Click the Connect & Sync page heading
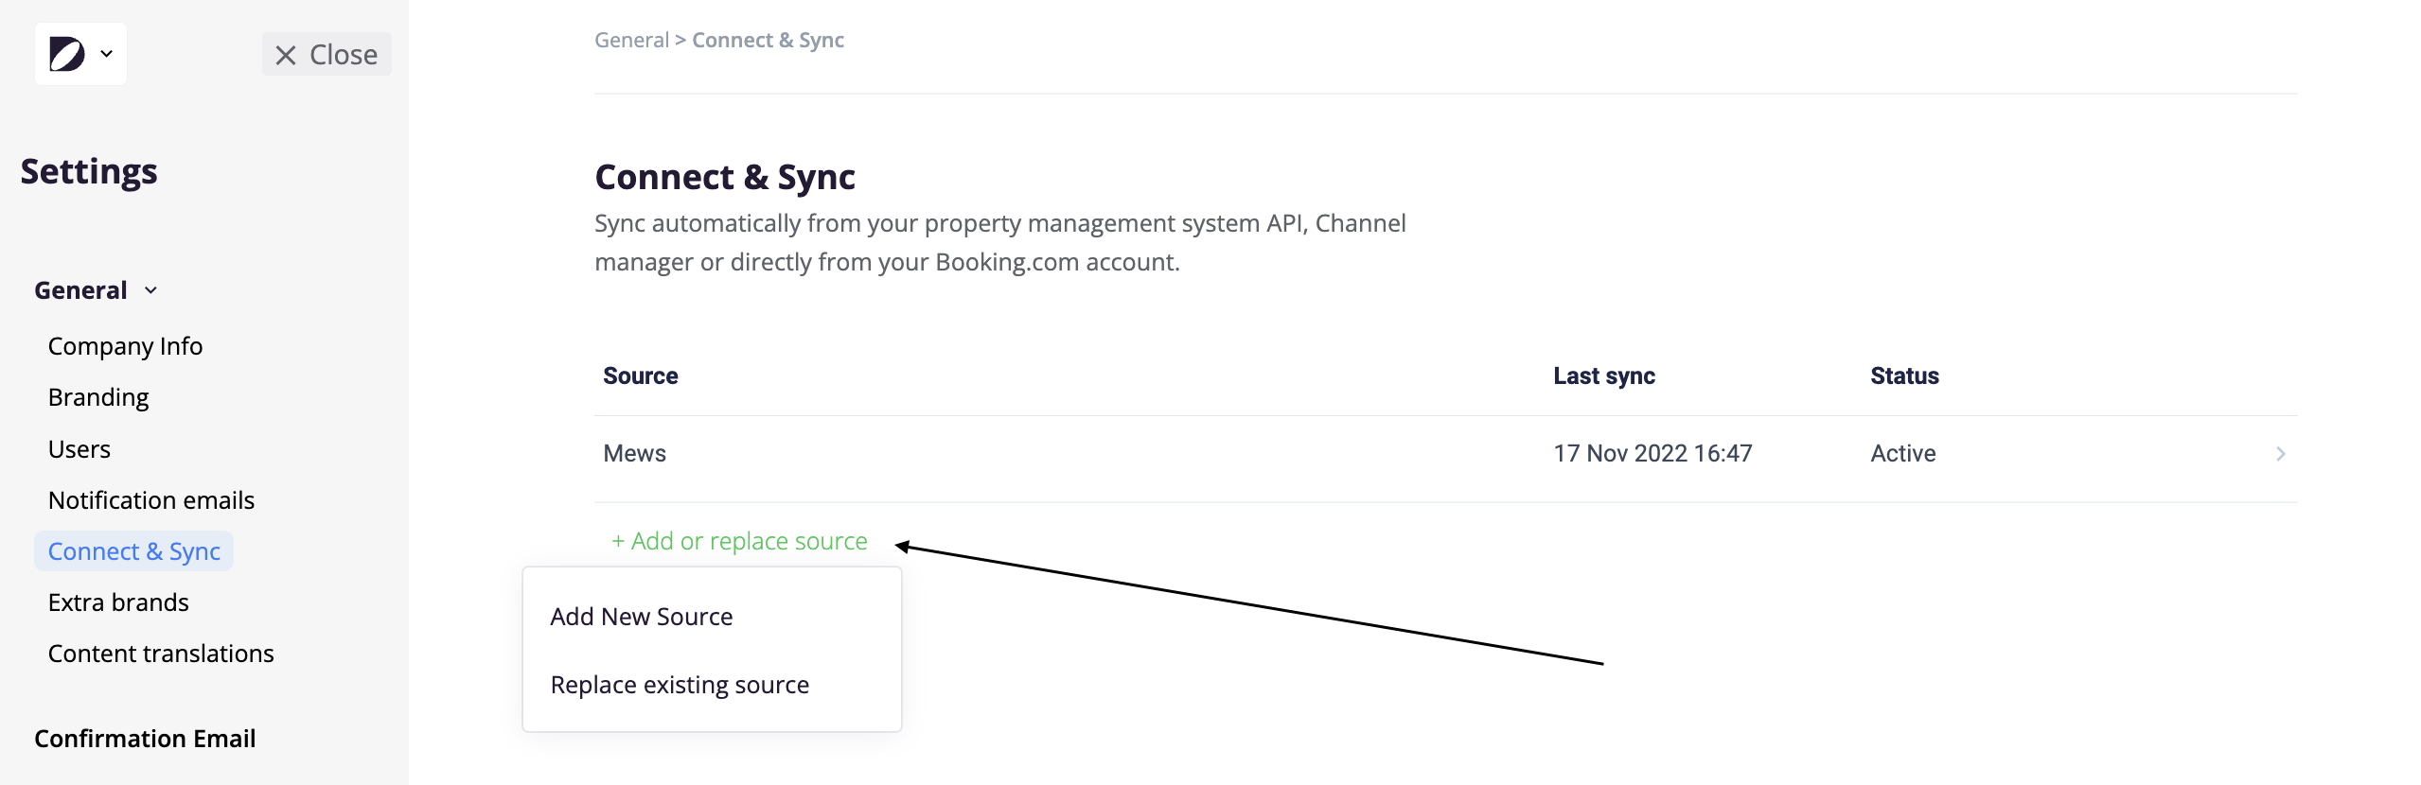 point(725,177)
